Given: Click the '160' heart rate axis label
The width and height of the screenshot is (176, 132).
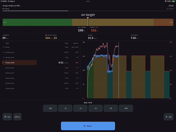Looking at the screenshot, I should click(x=171, y=42).
